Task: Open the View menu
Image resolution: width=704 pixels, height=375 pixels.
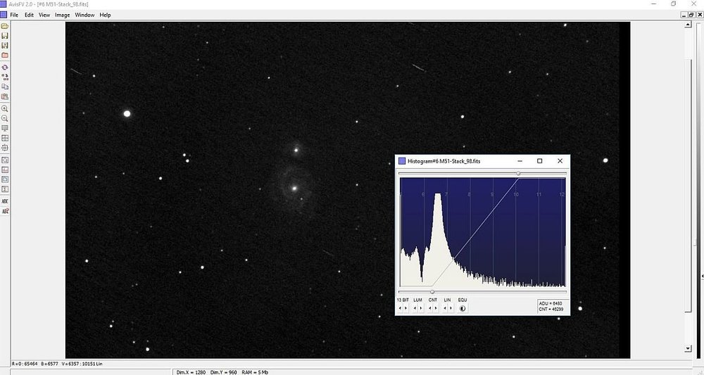Action: pos(44,15)
